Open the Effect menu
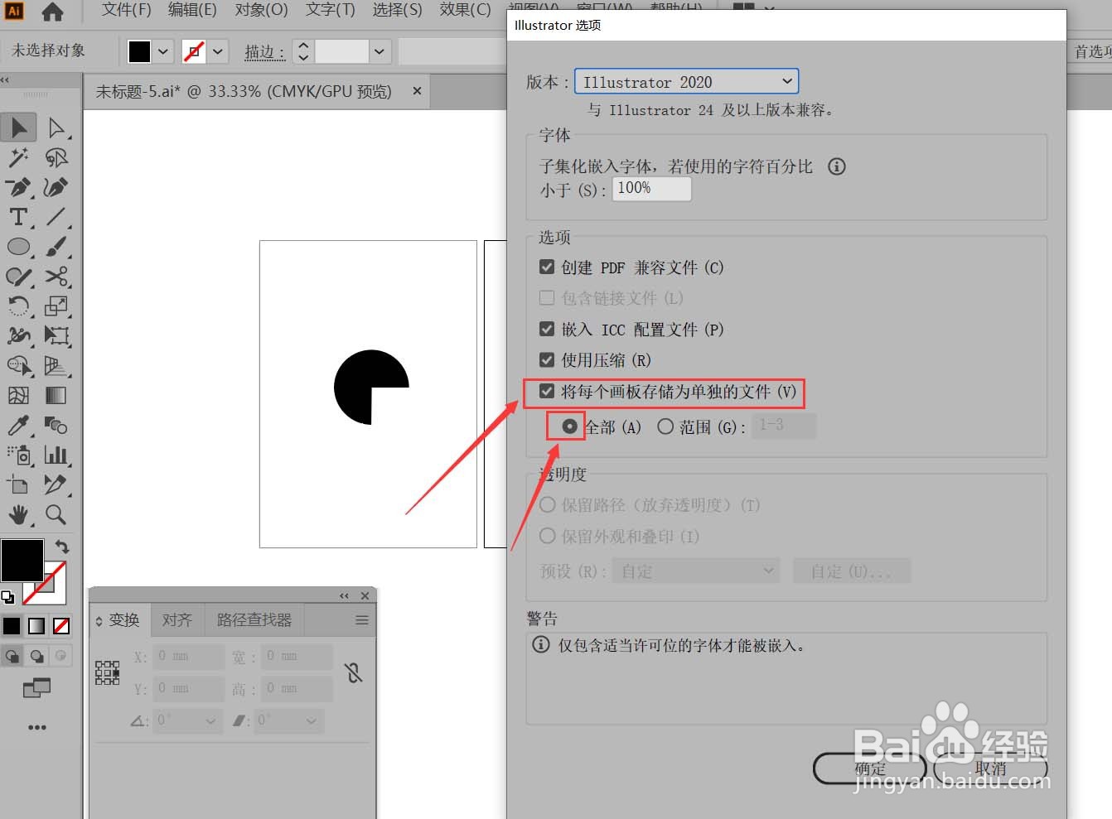Image resolution: width=1112 pixels, height=819 pixels. (x=465, y=10)
